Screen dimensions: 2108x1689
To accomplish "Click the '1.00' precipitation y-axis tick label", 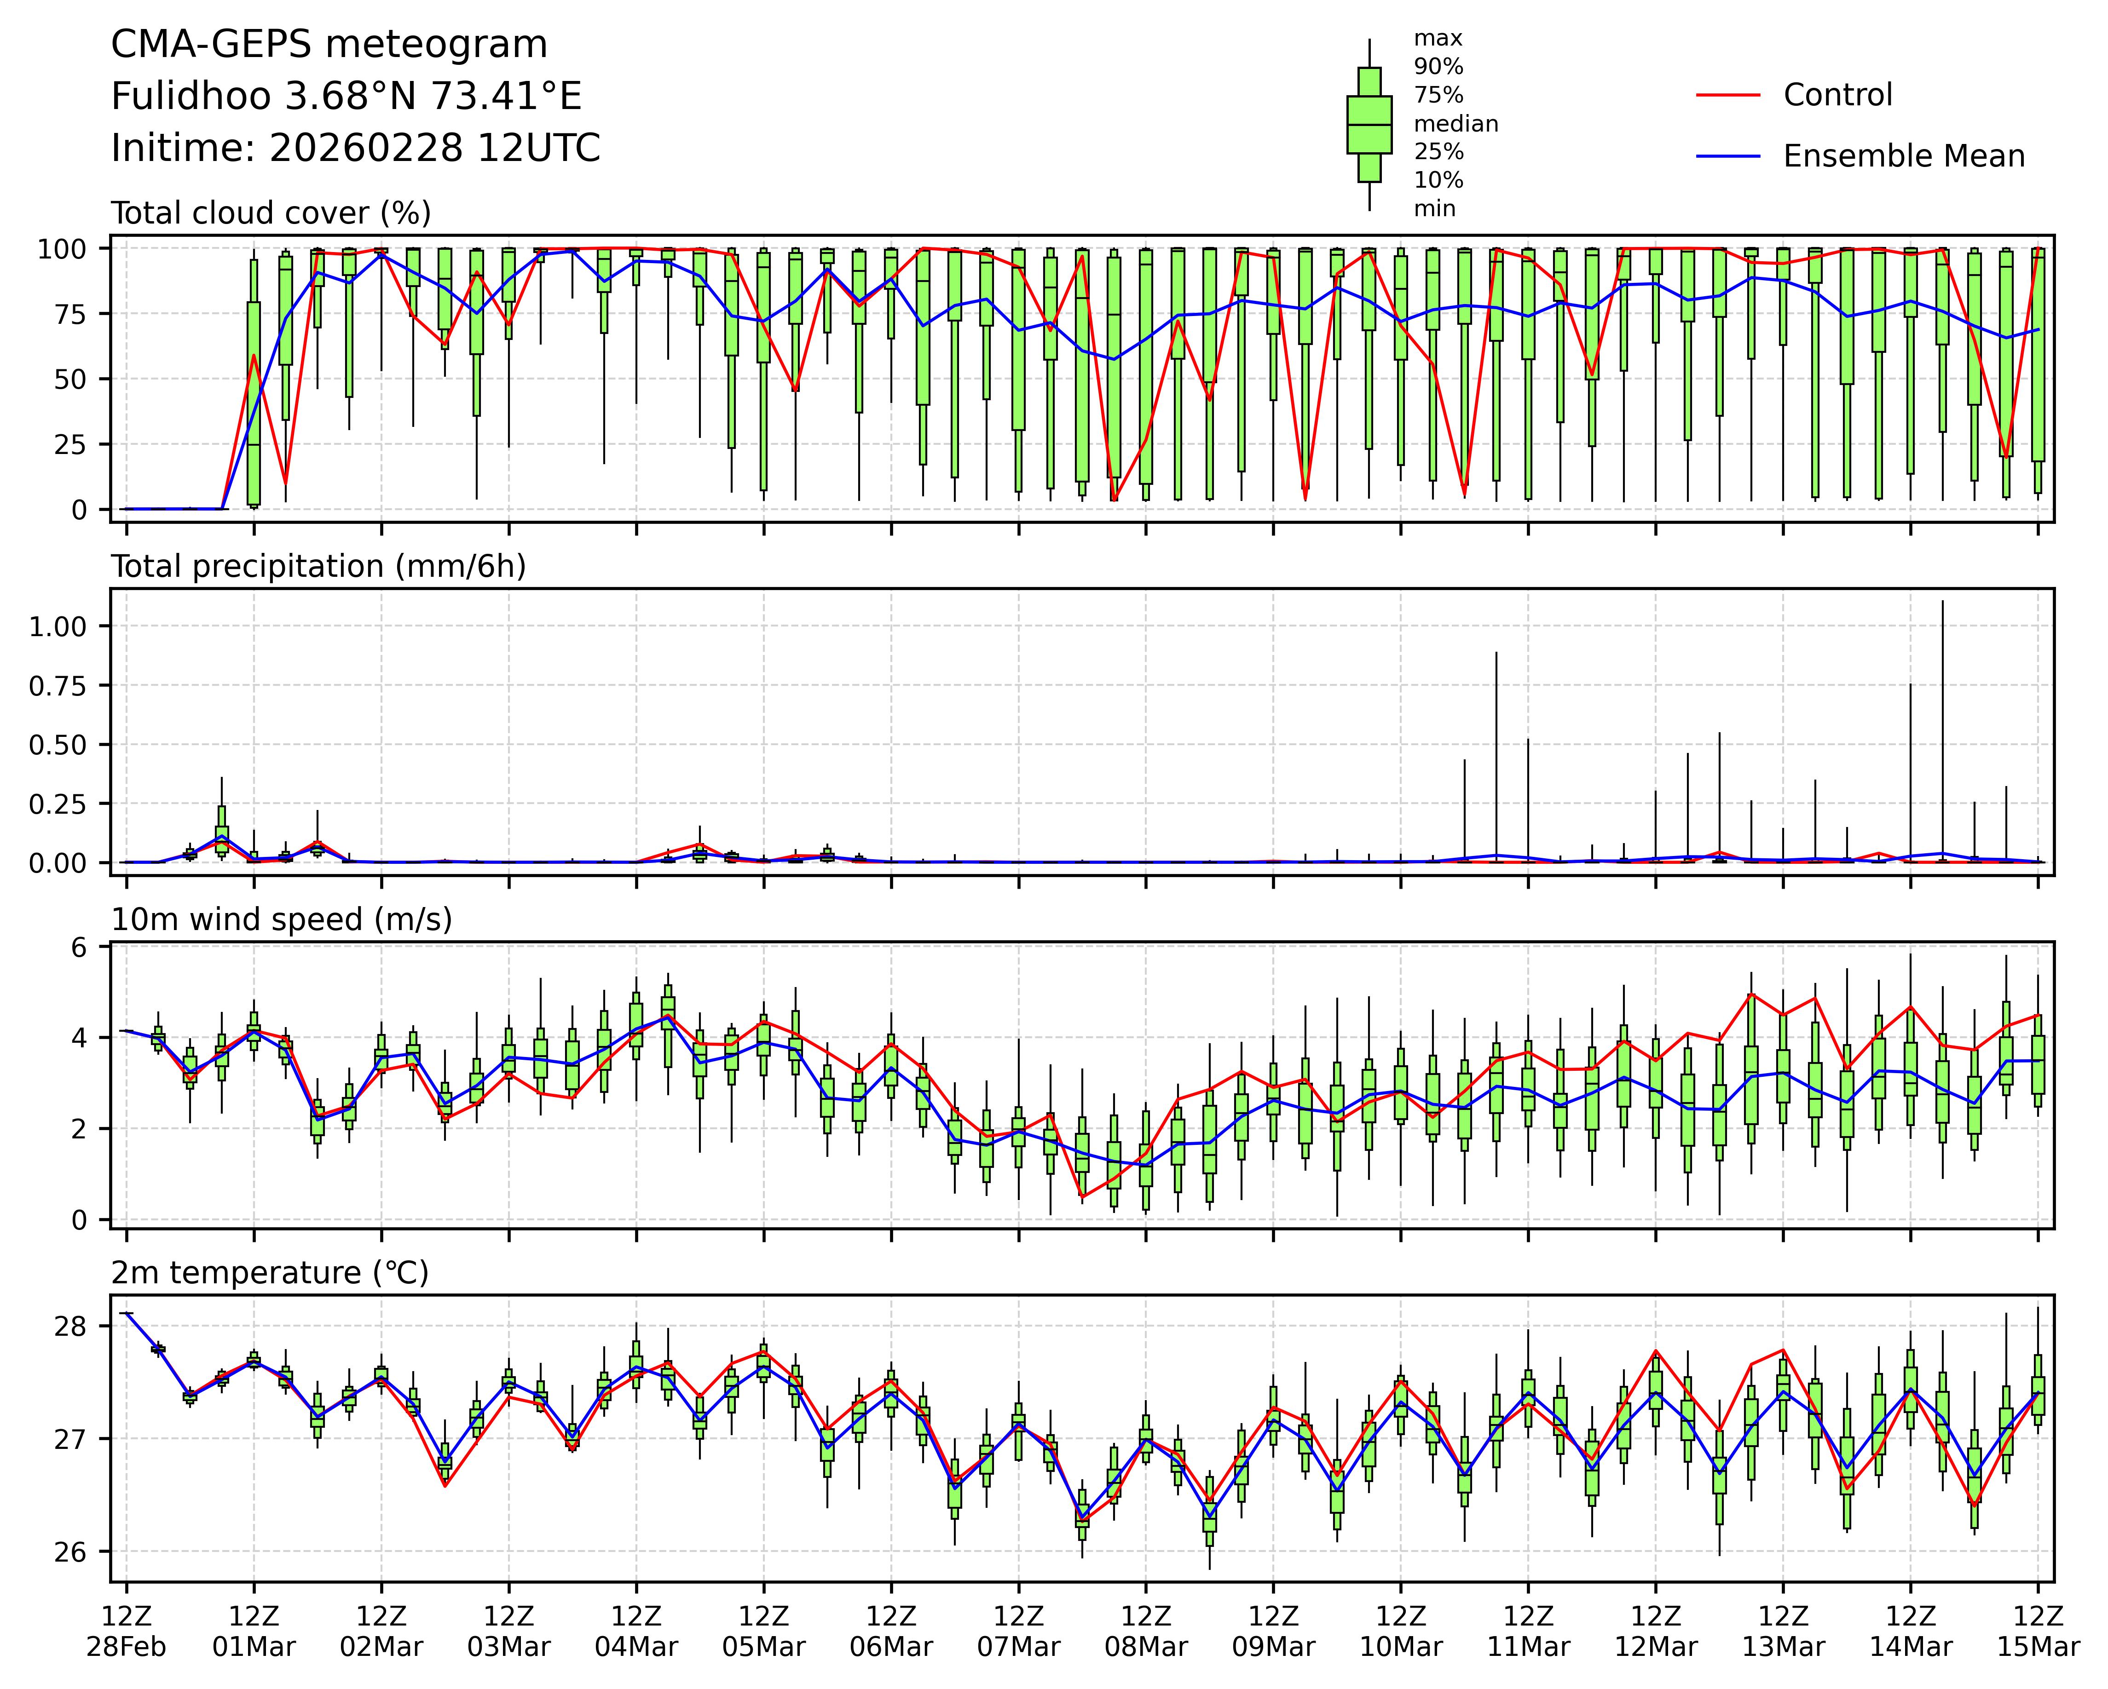I will point(57,626).
